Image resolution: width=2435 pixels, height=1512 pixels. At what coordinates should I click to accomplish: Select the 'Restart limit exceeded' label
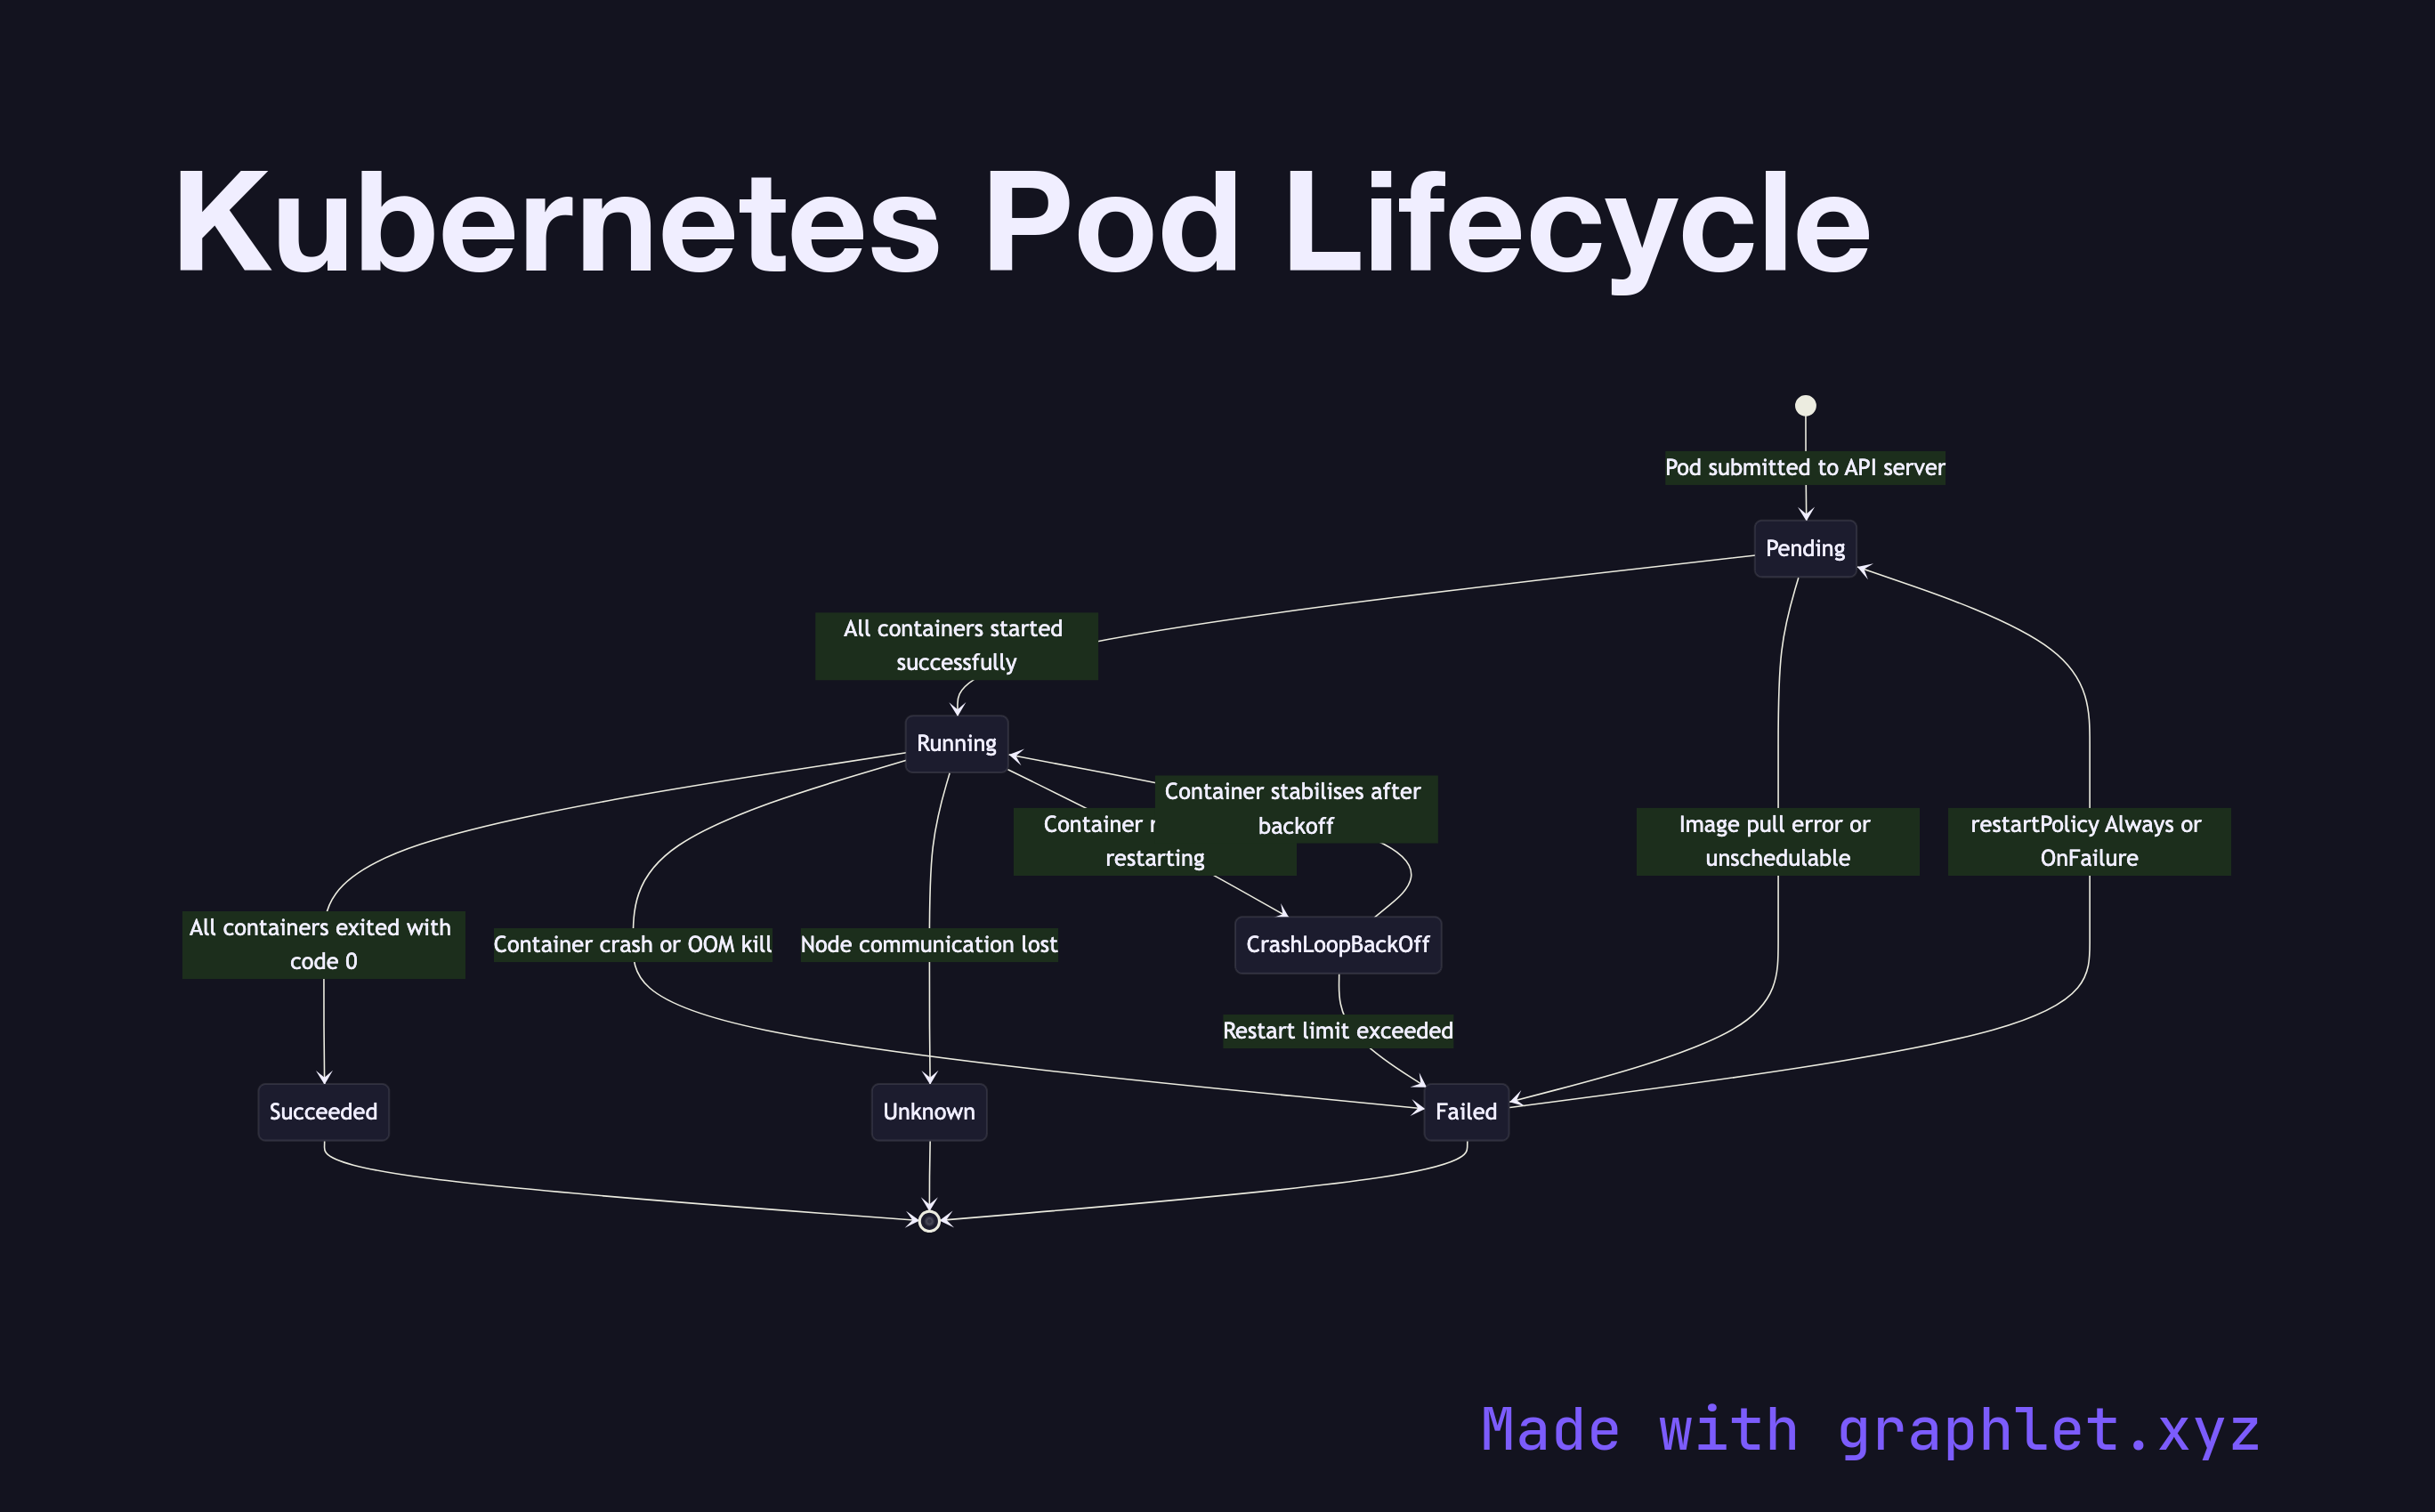coord(1337,1031)
